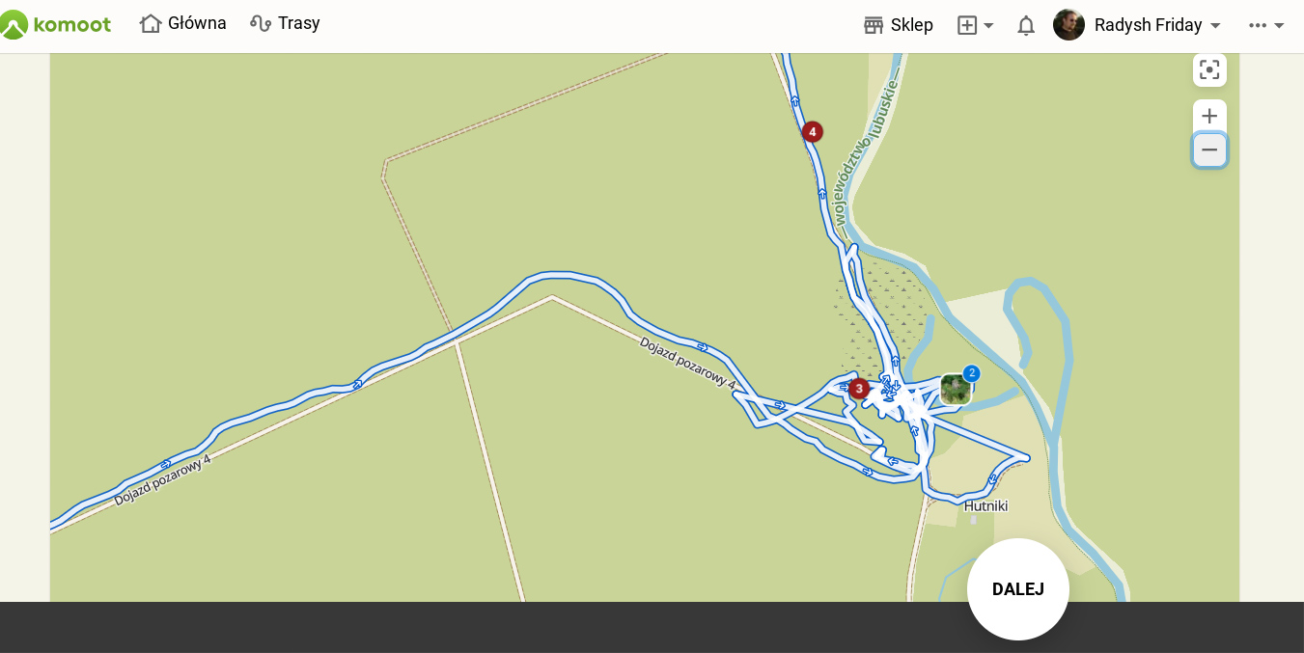Select red waypoint marker 3
The height and width of the screenshot is (653, 1304).
pyautogui.click(x=859, y=389)
